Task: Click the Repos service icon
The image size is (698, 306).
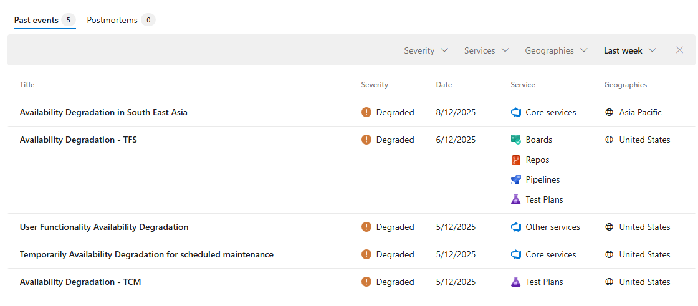Action: click(x=515, y=160)
